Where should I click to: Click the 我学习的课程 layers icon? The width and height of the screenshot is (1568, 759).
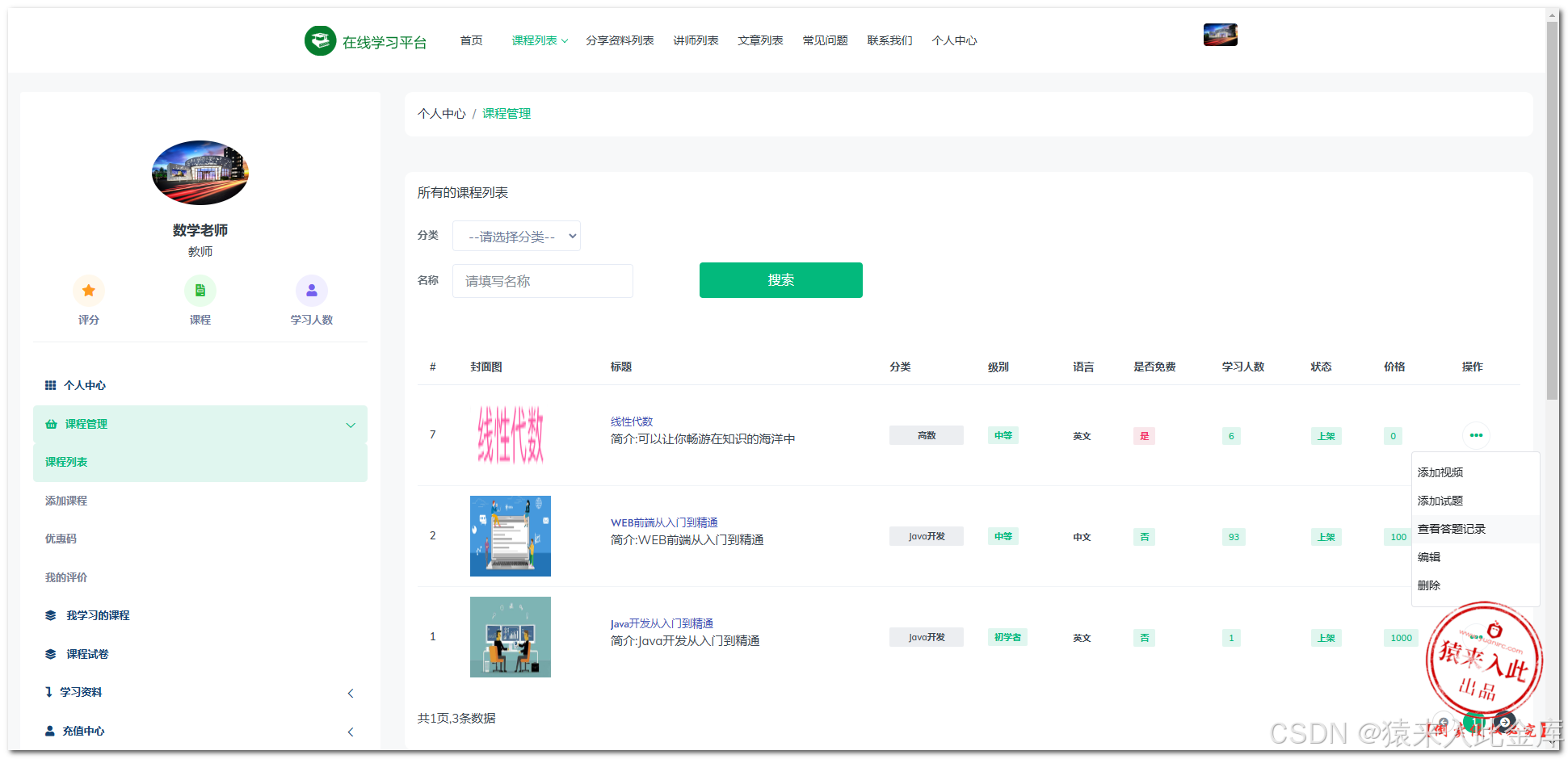point(50,614)
